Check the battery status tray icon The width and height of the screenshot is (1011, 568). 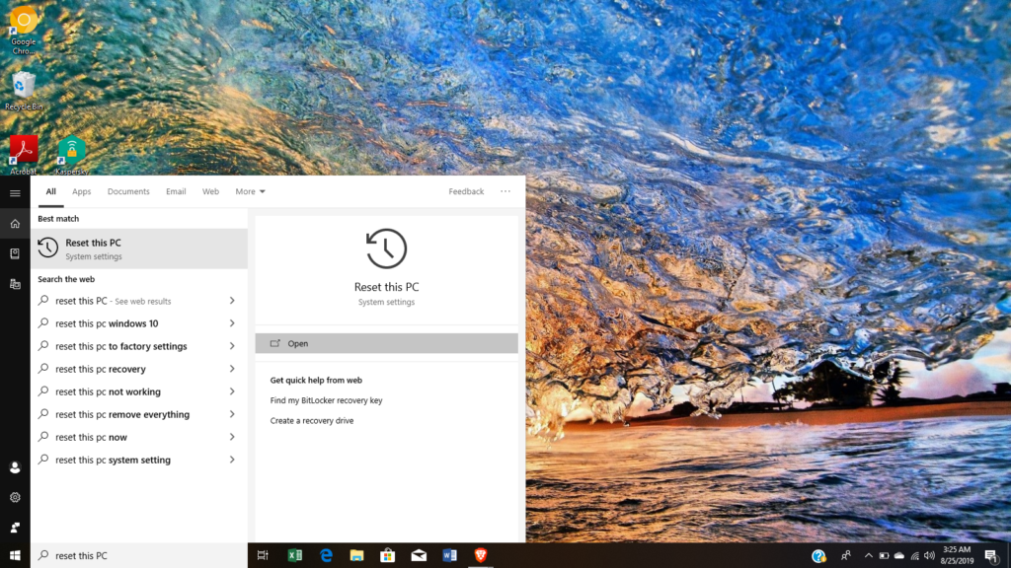(884, 556)
